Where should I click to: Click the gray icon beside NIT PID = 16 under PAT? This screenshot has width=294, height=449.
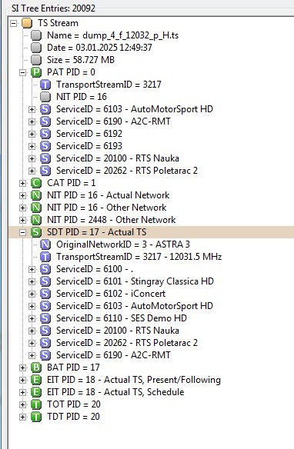(x=45, y=97)
